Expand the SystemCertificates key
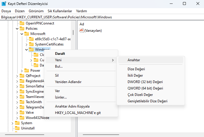The image size is (204, 137). pos(26,44)
